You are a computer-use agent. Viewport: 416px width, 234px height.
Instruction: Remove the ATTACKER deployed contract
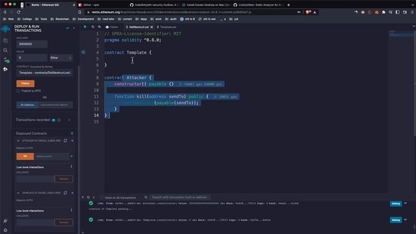(x=72, y=140)
